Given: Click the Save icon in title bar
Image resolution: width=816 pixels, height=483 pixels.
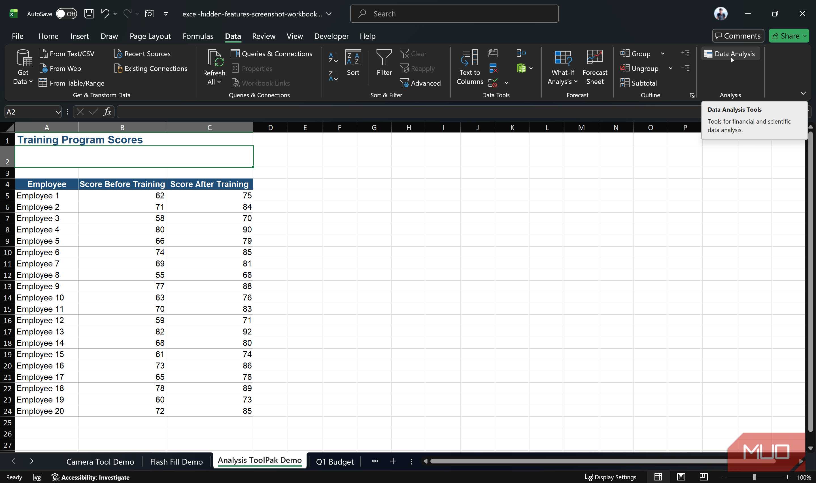Looking at the screenshot, I should (x=89, y=14).
